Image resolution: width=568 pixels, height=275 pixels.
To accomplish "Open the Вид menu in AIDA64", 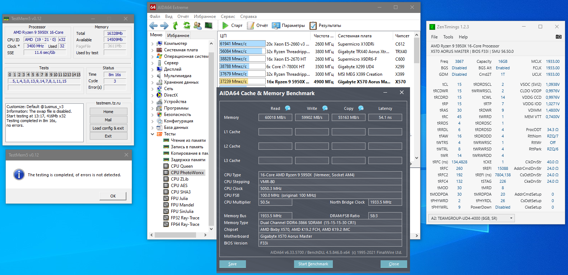I will point(169,17).
